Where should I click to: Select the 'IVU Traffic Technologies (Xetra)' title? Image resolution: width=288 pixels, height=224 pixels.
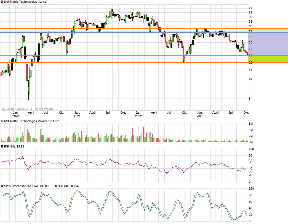click(x=26, y=2)
